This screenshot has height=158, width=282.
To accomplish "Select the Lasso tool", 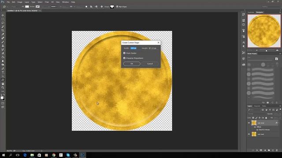I will (3, 23).
